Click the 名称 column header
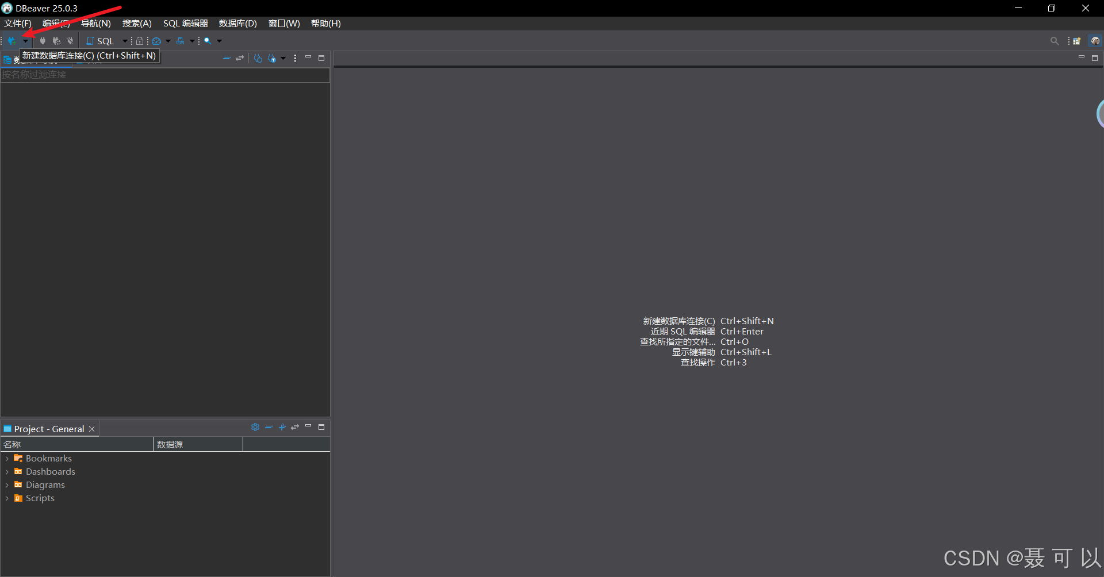The height and width of the screenshot is (577, 1104). [77, 444]
